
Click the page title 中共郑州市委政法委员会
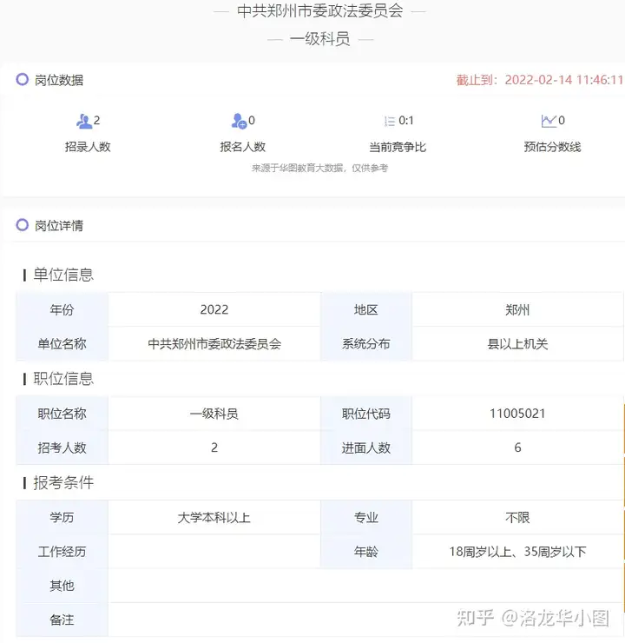click(x=319, y=11)
